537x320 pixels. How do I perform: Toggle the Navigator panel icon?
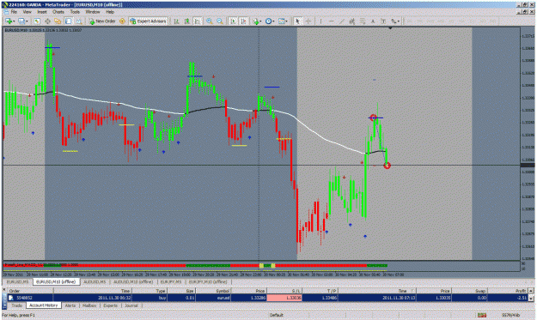point(58,21)
